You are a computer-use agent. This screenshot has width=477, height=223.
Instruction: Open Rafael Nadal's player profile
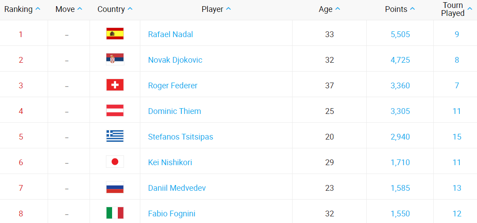[170, 34]
